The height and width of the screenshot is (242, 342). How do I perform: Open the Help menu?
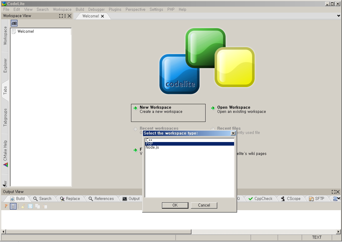click(182, 9)
